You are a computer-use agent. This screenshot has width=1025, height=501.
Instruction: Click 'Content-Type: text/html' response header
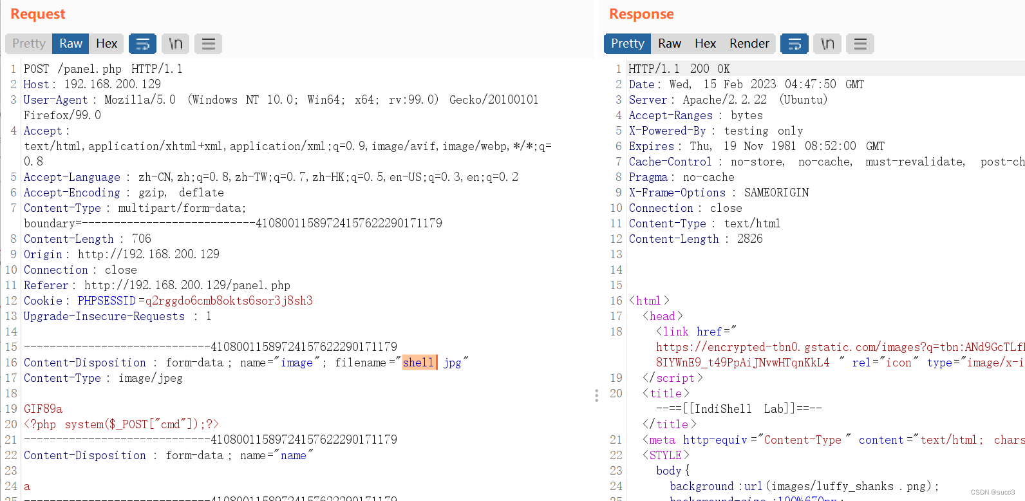point(704,223)
